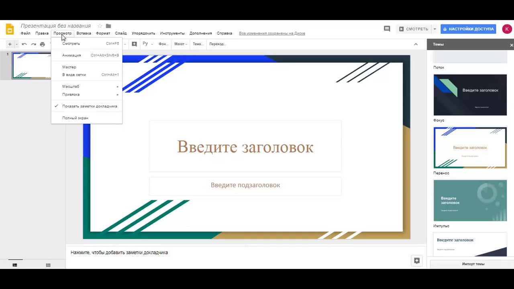514x289 pixels.
Task: Click the saved-to-Drive status link
Action: pos(272,33)
